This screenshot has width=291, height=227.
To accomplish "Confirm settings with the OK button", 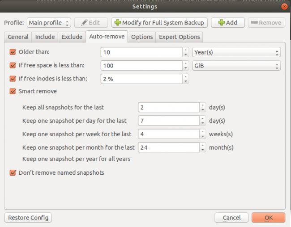I will 268,218.
